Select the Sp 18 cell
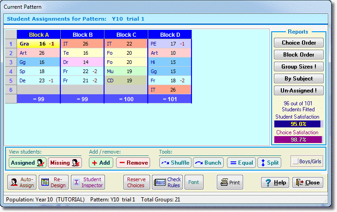This screenshot has width=337, height=212. (x=39, y=71)
